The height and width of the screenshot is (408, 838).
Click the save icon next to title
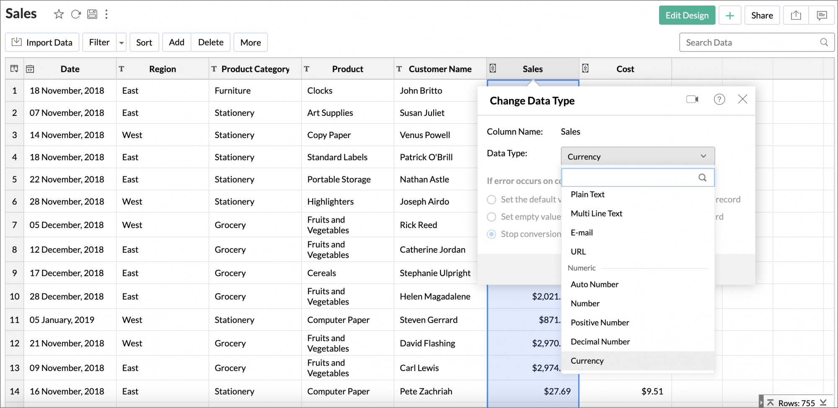(92, 15)
